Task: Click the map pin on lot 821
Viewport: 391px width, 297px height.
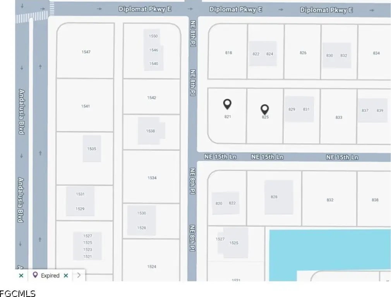Action: 228,104
